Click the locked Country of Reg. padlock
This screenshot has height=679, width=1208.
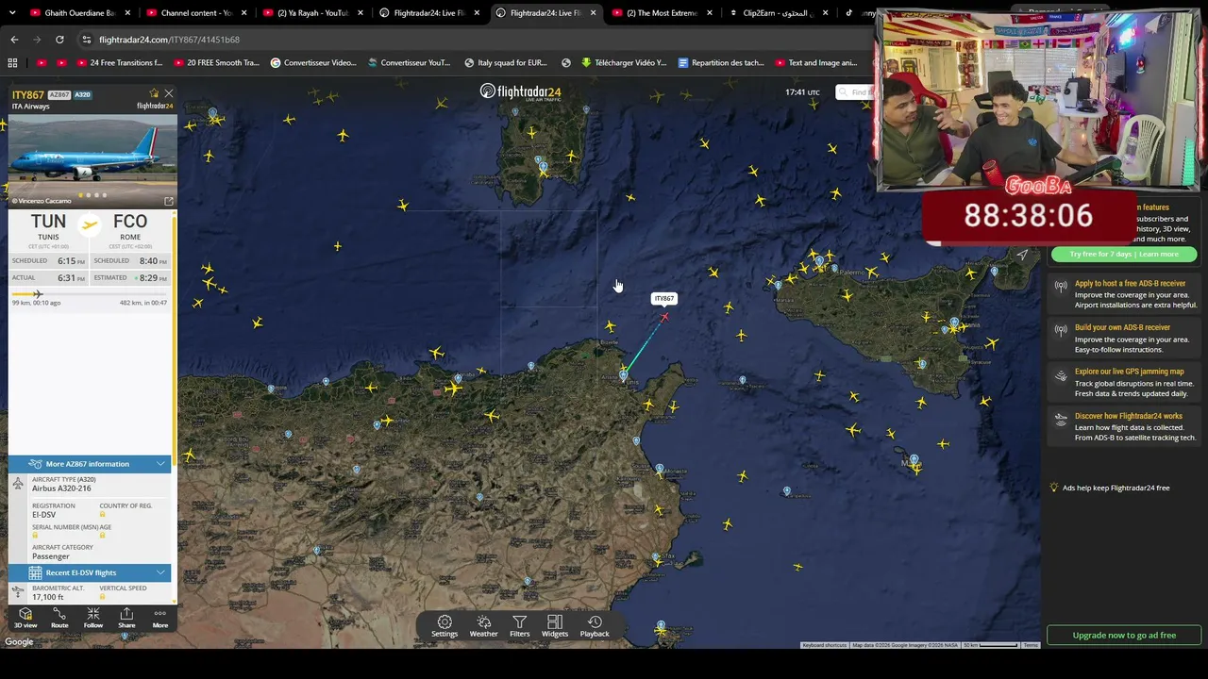pyautogui.click(x=103, y=514)
